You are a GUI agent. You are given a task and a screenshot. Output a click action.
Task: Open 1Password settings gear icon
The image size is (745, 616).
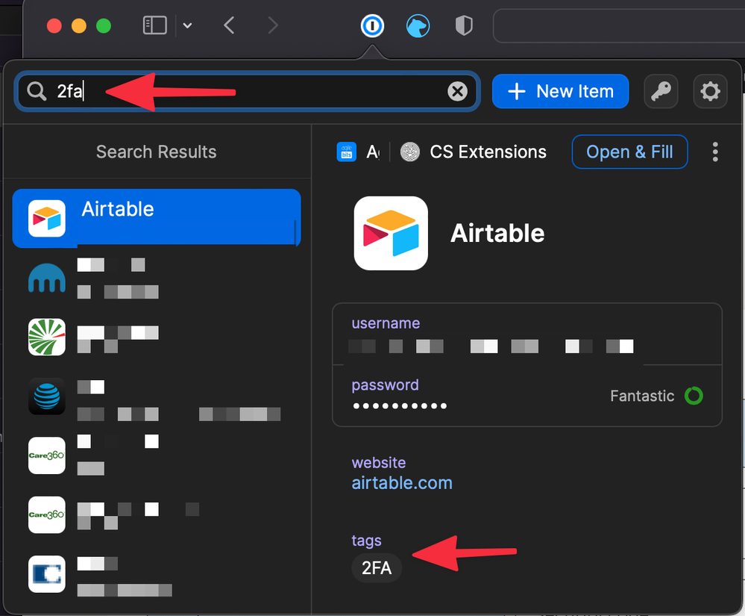(710, 92)
